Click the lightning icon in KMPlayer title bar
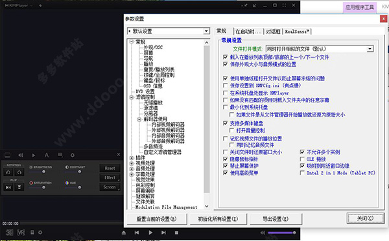This screenshot has height=241, width=389. coord(40,5)
